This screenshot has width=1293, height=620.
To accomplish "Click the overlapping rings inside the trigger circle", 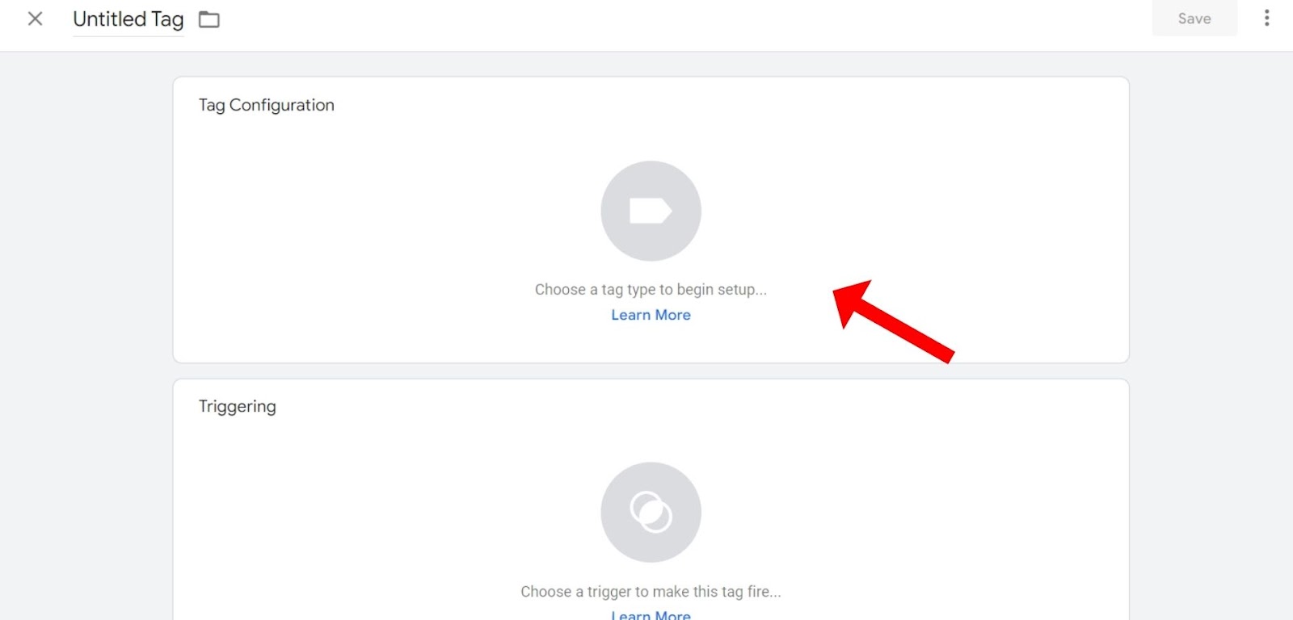I will pos(651,512).
